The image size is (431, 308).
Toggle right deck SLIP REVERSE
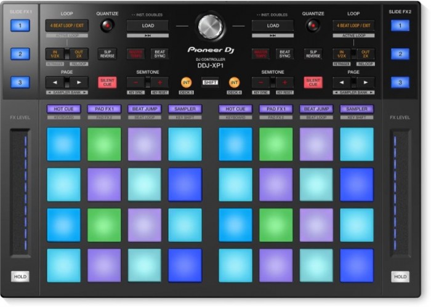313,54
